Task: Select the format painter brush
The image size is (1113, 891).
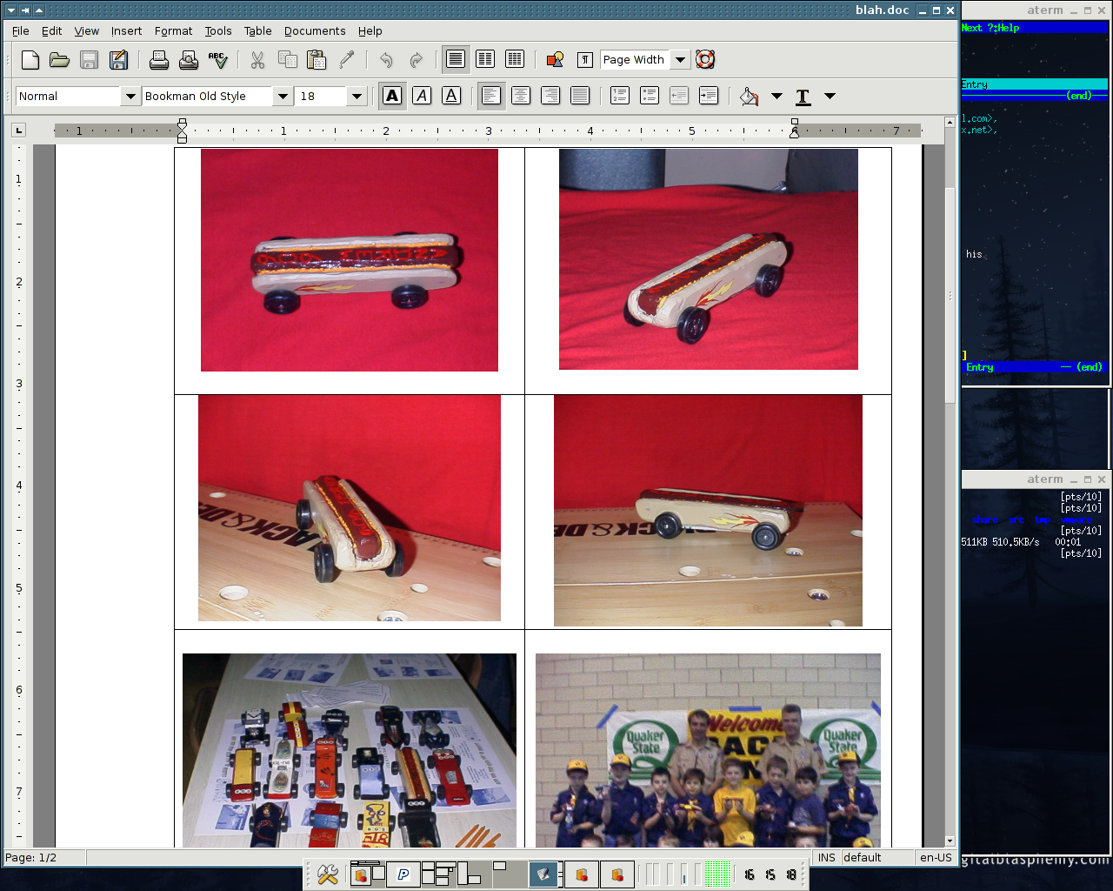Action: pyautogui.click(x=346, y=60)
